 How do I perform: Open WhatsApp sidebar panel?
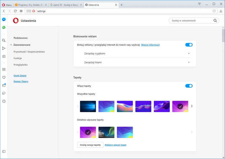tap(4, 28)
